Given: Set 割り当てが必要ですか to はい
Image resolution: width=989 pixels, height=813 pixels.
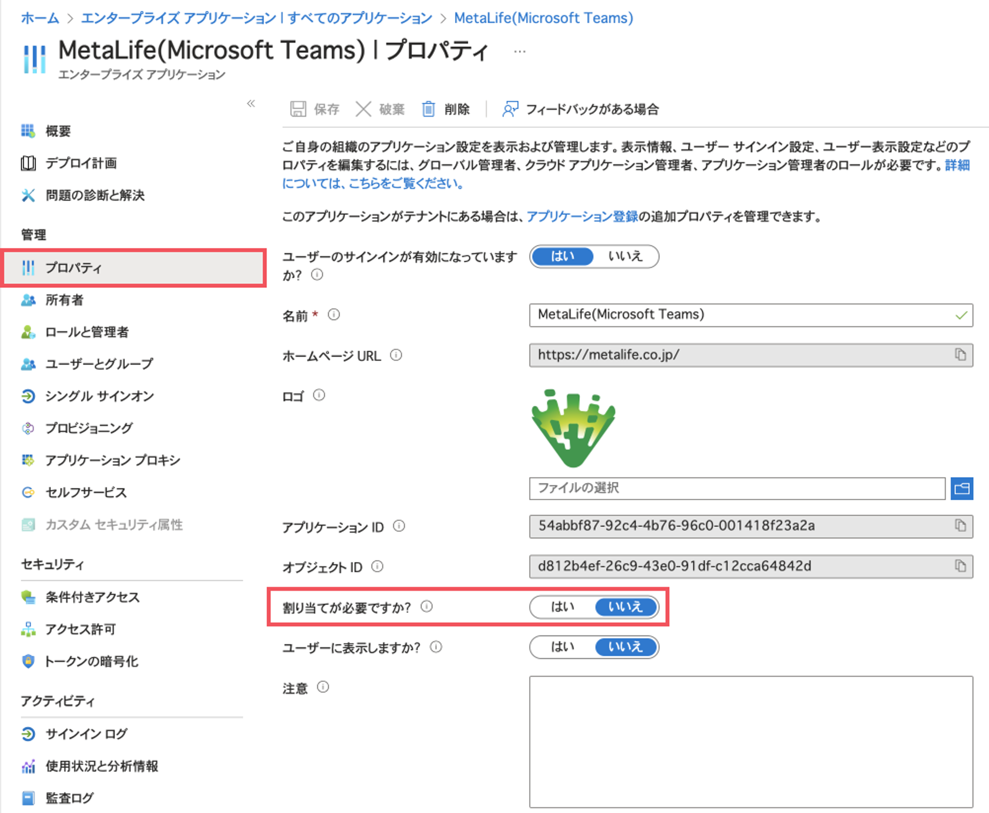Looking at the screenshot, I should 563,607.
